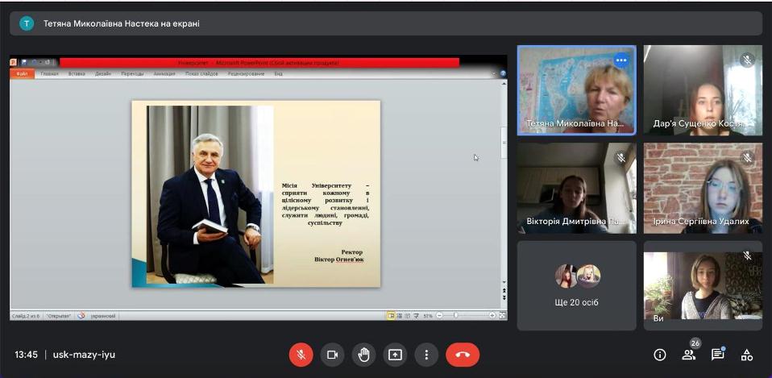Click the present screen icon
The height and width of the screenshot is (378, 772).
pyautogui.click(x=395, y=355)
